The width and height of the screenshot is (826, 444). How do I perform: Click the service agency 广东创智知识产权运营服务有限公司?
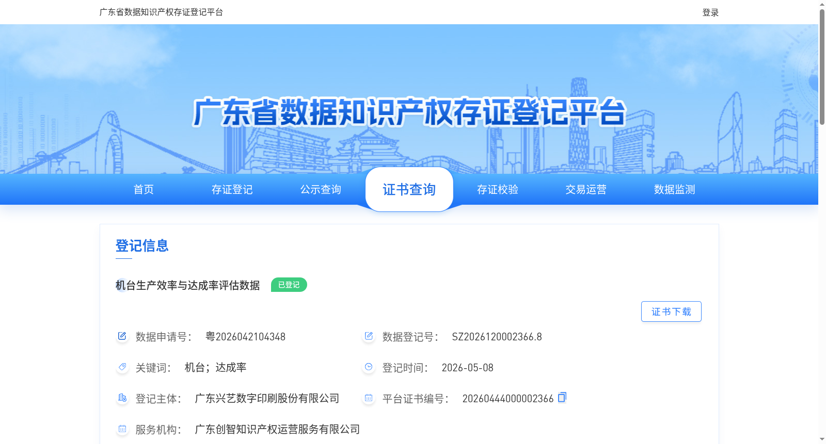point(278,429)
